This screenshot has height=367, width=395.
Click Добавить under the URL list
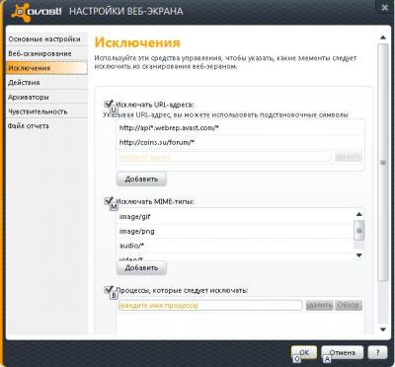pos(141,180)
